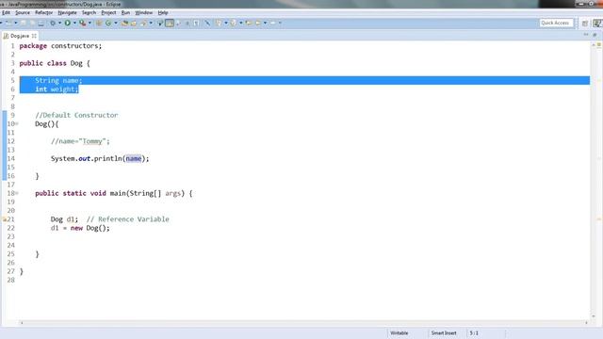
Task: Select the Dog.java editor tab
Action: point(19,36)
